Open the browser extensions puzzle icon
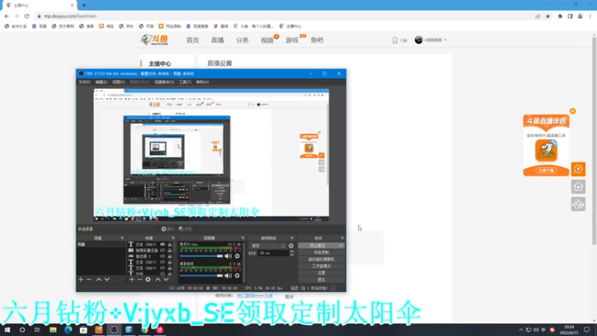The height and width of the screenshot is (336, 597). pos(560,16)
